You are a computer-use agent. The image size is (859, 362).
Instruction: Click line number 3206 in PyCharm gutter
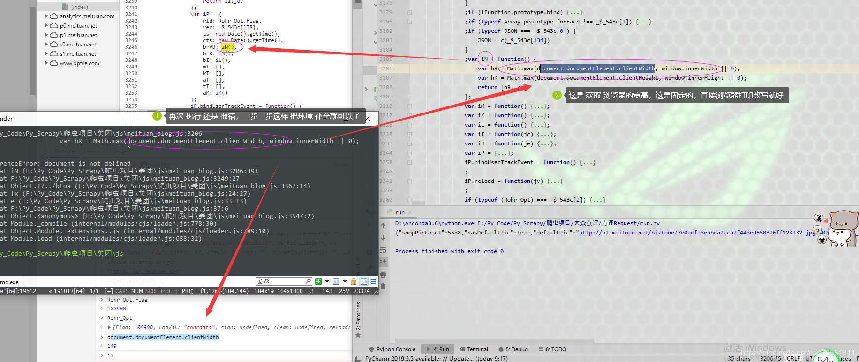[386, 68]
